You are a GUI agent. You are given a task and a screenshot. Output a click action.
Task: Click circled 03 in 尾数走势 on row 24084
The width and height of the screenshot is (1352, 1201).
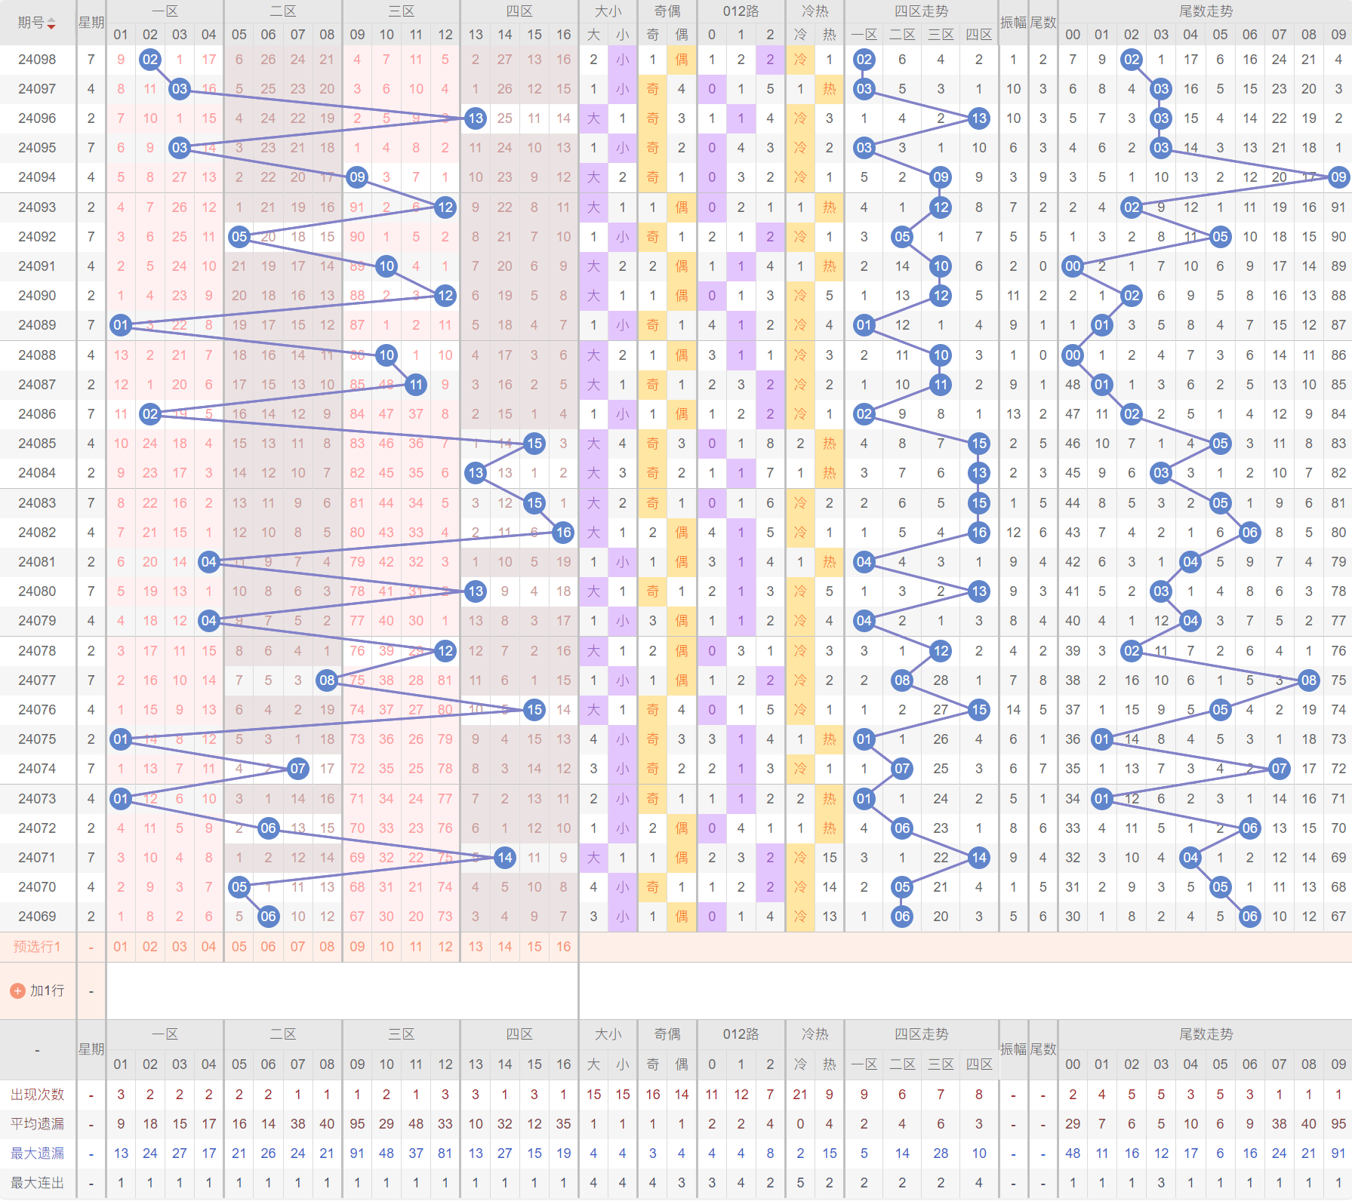[x=1161, y=473]
